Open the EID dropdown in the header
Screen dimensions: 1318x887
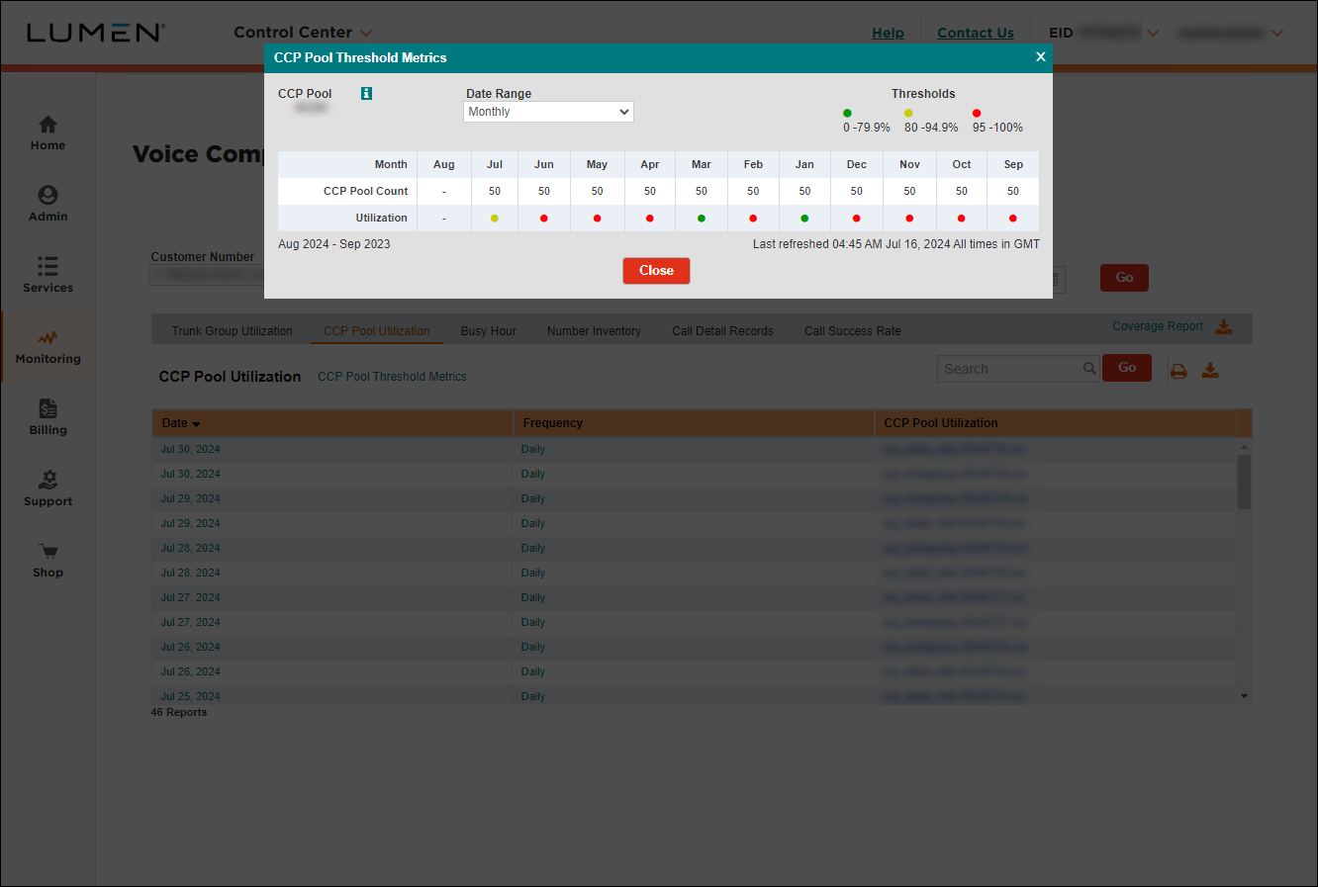[x=1154, y=32]
